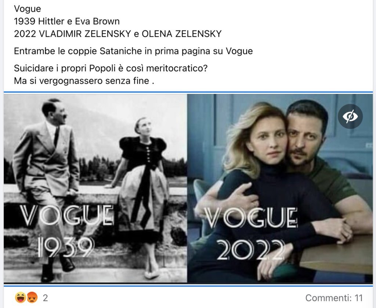Image resolution: width=376 pixels, height=308 pixels.
Task: Click the sentence starting Entrambe le coppie
Action: (x=133, y=51)
